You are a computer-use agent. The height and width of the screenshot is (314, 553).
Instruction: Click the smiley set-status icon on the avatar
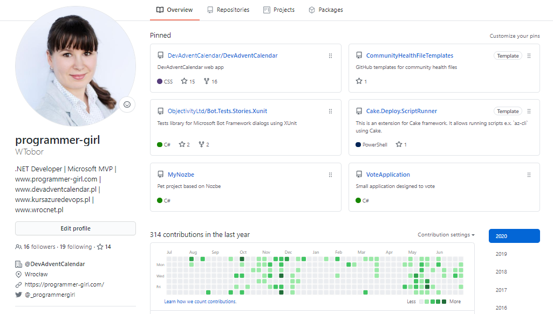tap(127, 104)
